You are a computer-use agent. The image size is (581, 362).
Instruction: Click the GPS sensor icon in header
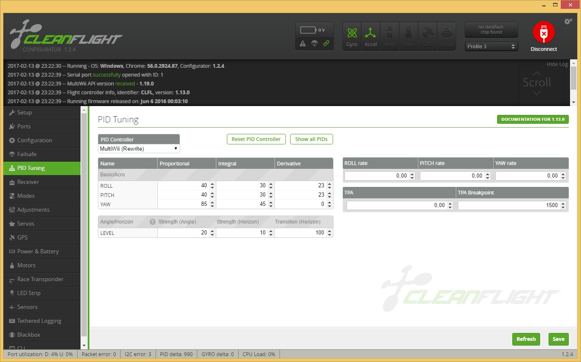point(428,37)
